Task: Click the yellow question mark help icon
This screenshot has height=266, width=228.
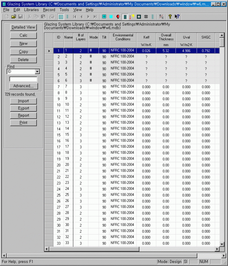Action: [x=170, y=17]
